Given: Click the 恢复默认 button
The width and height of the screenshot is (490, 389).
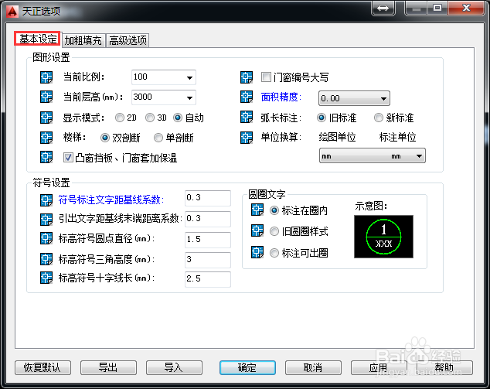Looking at the screenshot, I should pos(43,368).
